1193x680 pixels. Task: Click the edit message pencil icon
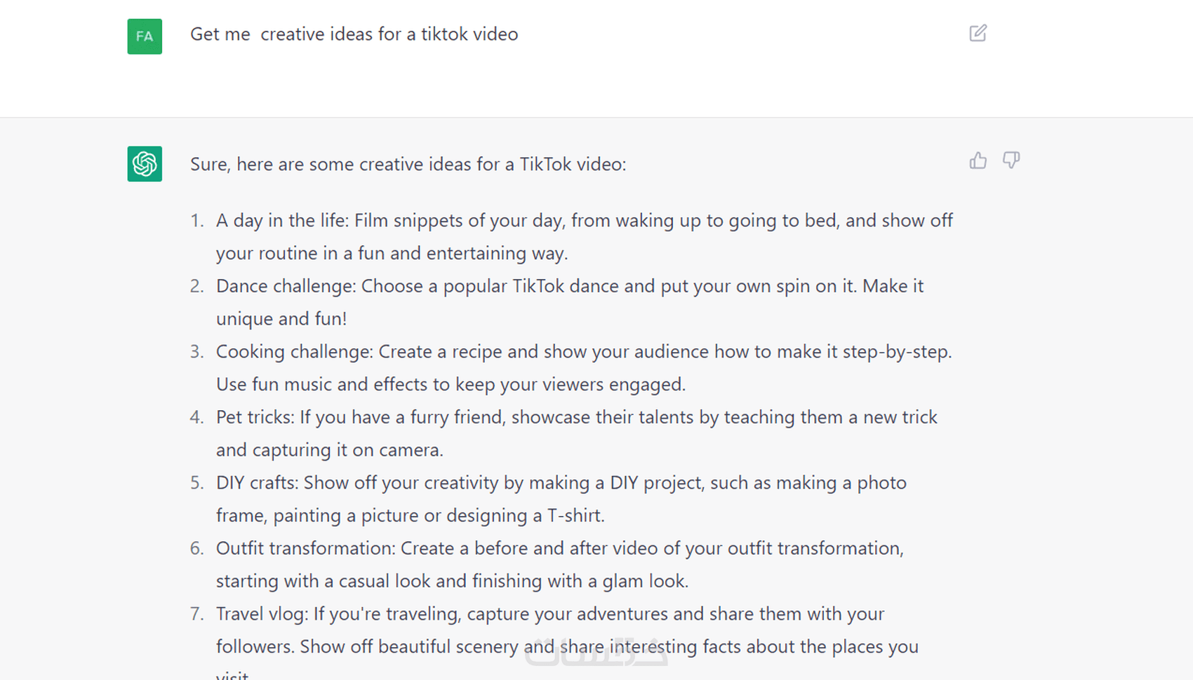(x=978, y=33)
